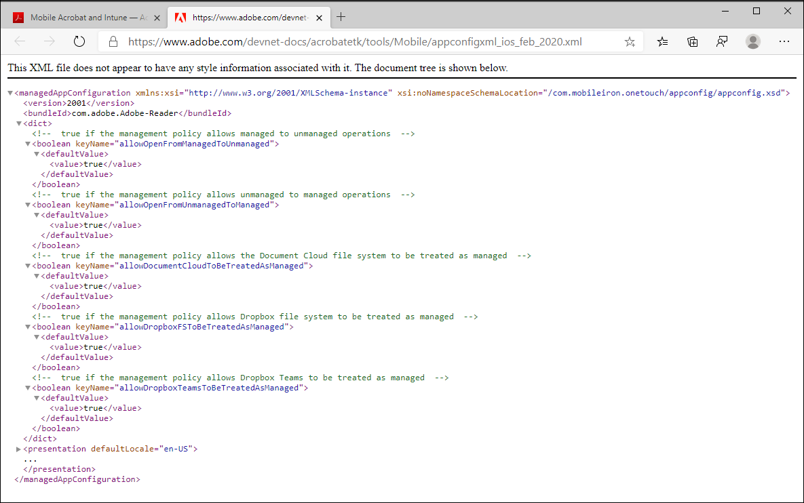Screen dimensions: 804x503
Task: Switch to the Mobile Acrobat and Intune tab
Action: tap(86, 18)
